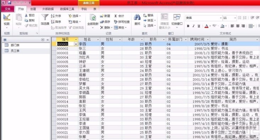Click the bullet list icon
The width and height of the screenshot is (260, 140).
(x=239, y=18)
